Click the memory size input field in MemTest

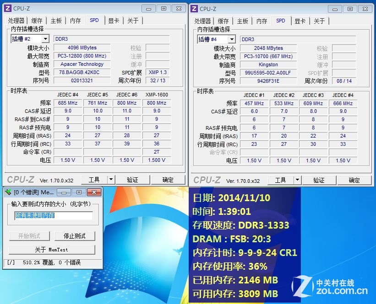tap(54, 215)
